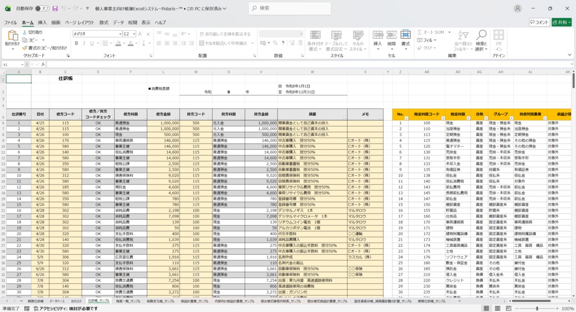Click the percent style icon

click(274, 43)
